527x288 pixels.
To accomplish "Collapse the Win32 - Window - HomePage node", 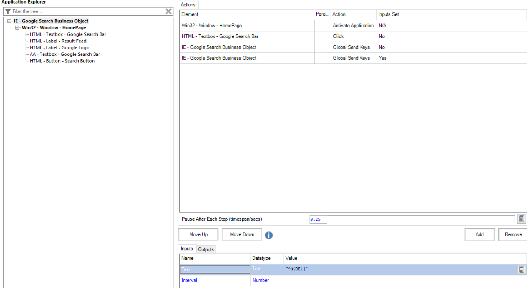I will click(17, 27).
